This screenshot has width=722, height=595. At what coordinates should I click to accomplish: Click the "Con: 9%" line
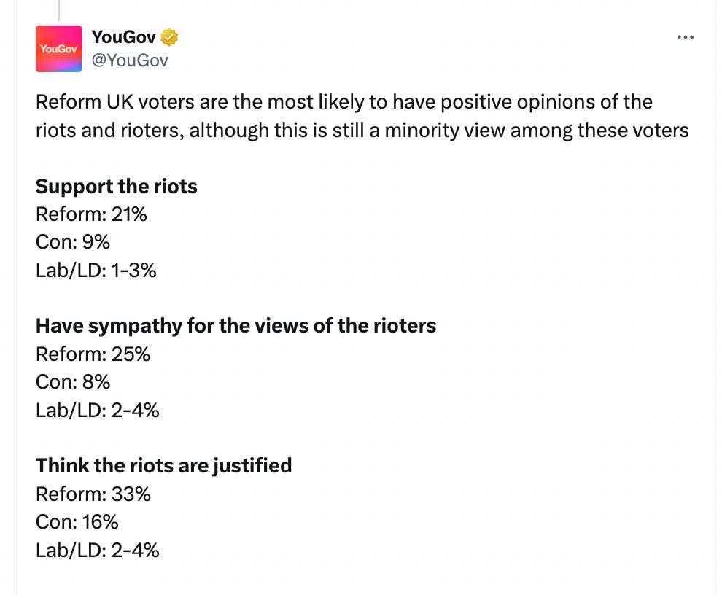[x=73, y=242]
